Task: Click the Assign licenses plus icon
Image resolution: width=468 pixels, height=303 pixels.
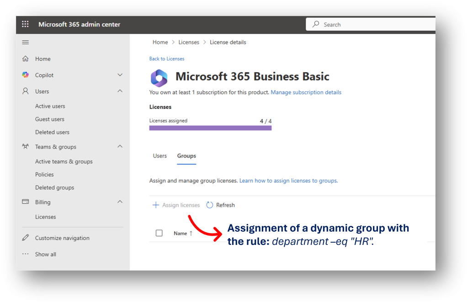Action: [156, 205]
